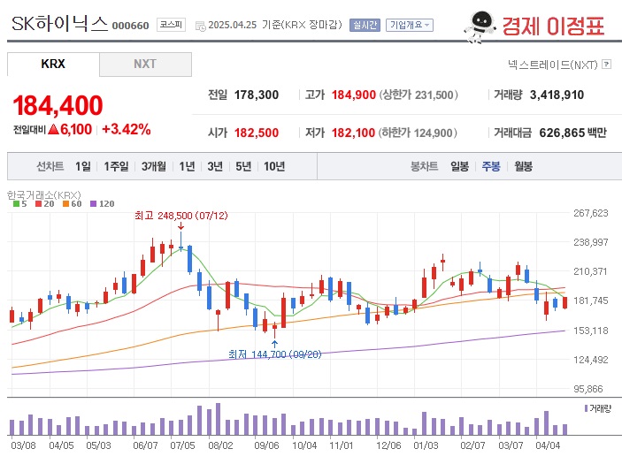Click the 거래대금 value 626,865 백만
This screenshot has width=622, height=464.
click(572, 133)
